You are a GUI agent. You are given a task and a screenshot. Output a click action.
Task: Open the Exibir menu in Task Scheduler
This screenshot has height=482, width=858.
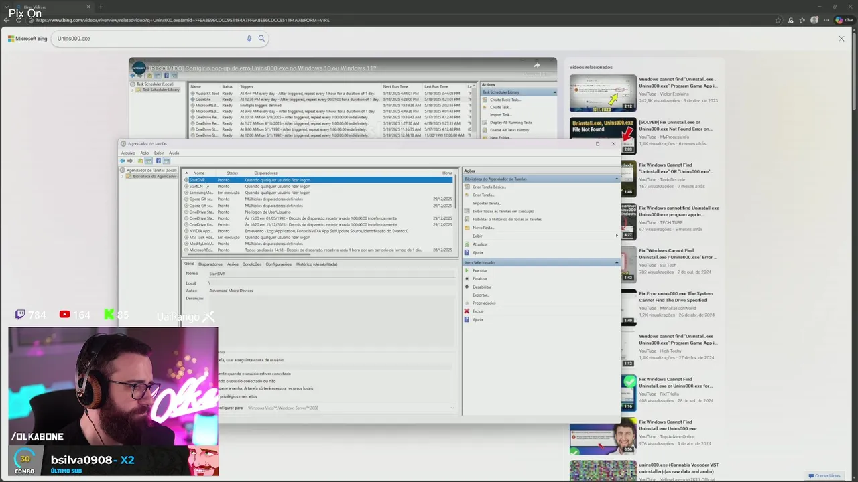point(159,153)
